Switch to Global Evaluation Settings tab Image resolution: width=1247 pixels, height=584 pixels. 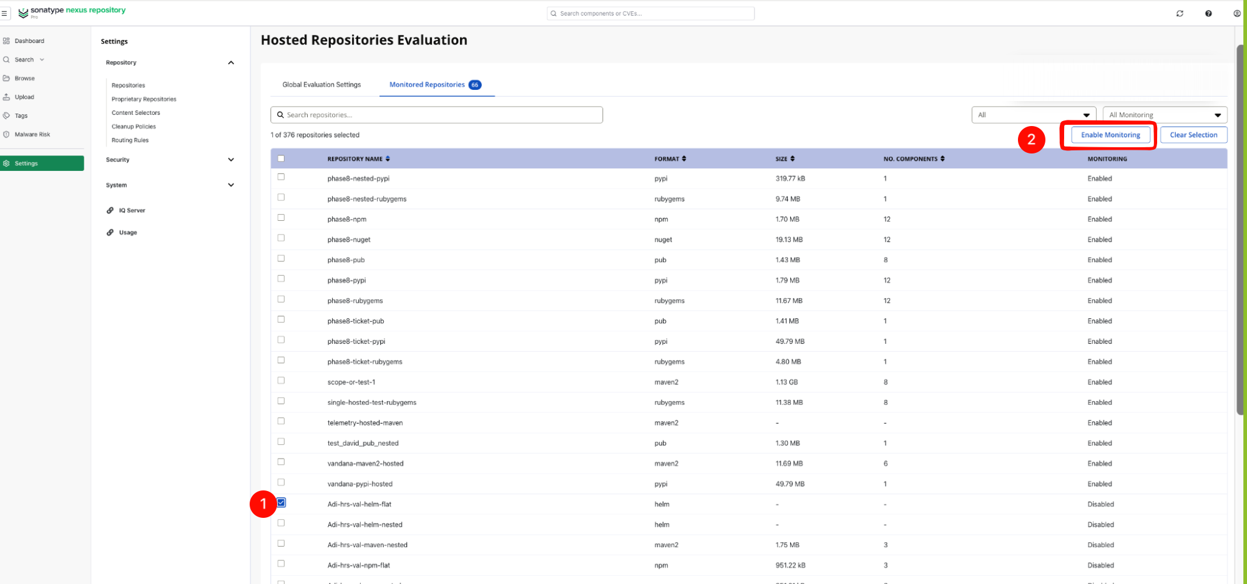click(321, 85)
